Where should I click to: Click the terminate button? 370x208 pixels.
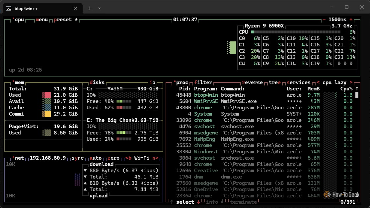tap(243, 202)
